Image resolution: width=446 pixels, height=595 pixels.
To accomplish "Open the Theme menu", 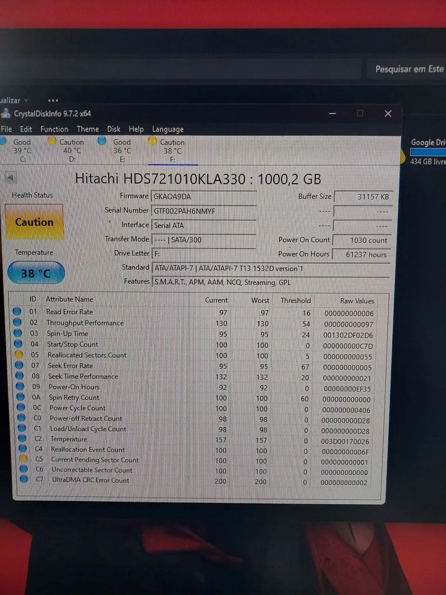I will point(88,129).
